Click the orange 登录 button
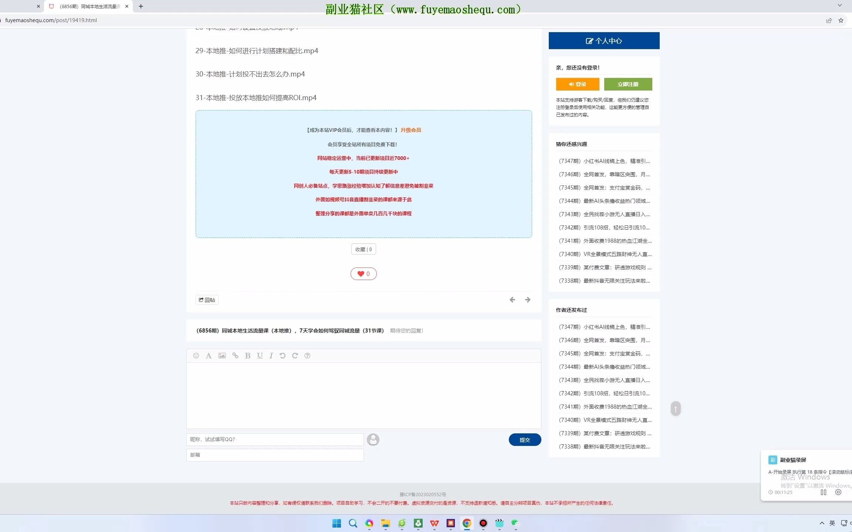Image resolution: width=852 pixels, height=532 pixels. (578, 84)
